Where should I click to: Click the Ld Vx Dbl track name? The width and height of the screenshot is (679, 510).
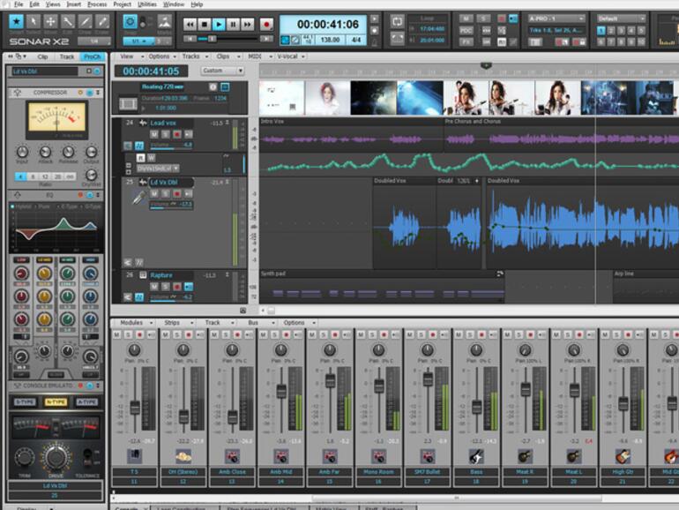(x=166, y=182)
